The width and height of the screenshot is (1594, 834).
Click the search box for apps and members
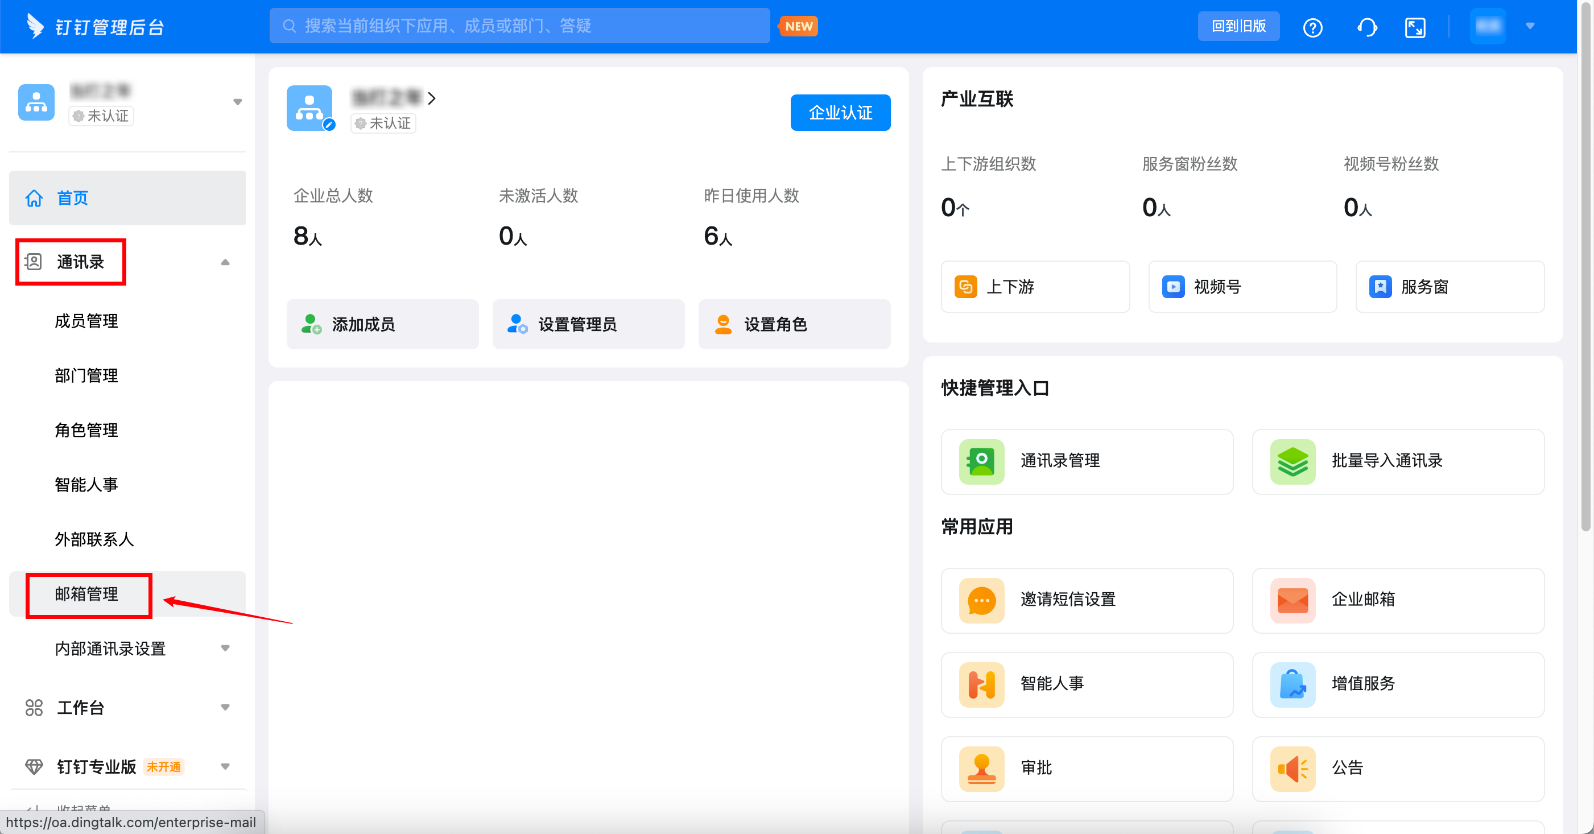[x=519, y=26]
